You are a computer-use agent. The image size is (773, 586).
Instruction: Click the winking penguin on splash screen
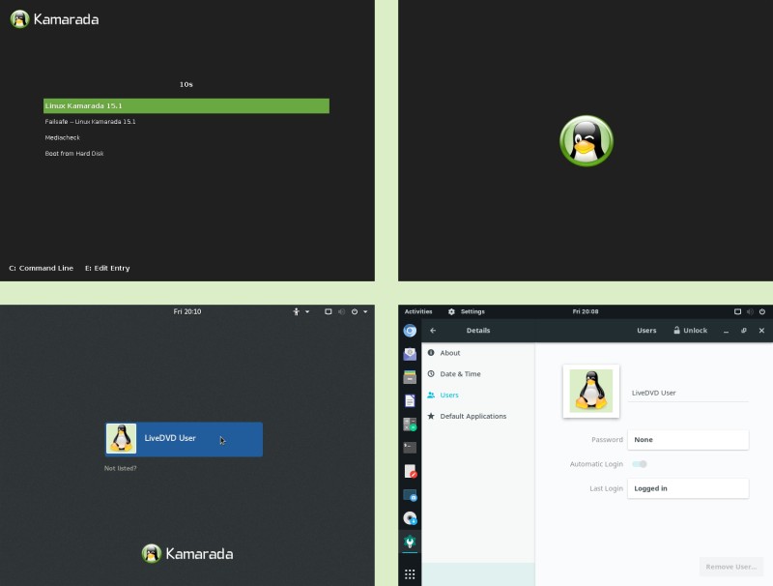(x=587, y=141)
